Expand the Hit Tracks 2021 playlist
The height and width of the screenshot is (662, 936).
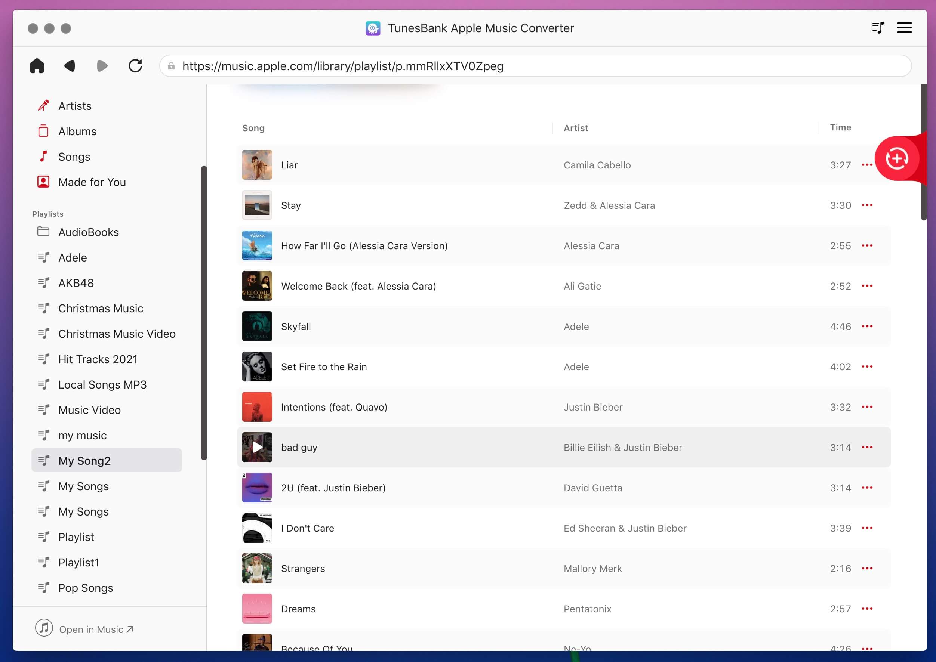pyautogui.click(x=98, y=358)
